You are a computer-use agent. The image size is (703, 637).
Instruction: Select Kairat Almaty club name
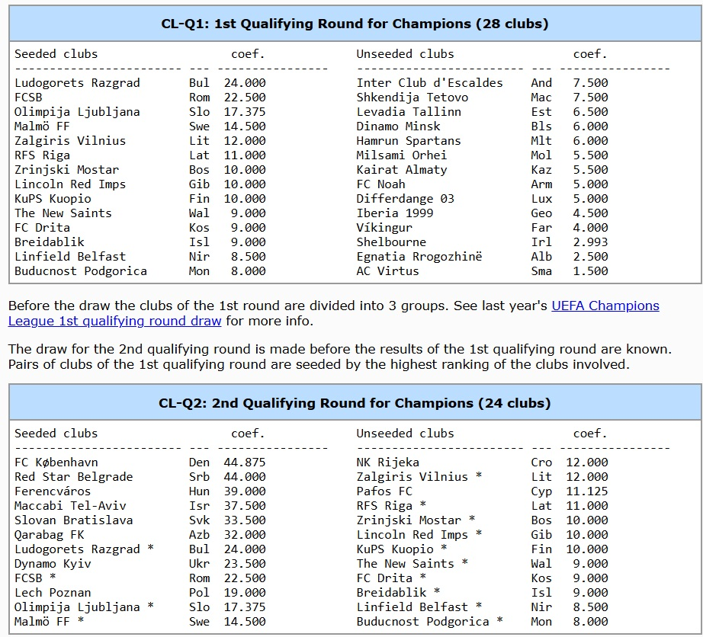401,170
